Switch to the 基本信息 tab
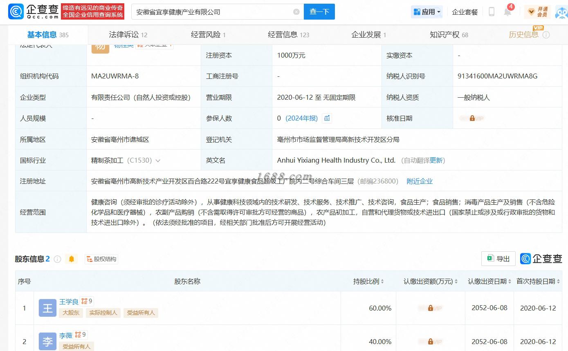The width and height of the screenshot is (568, 351). point(48,35)
